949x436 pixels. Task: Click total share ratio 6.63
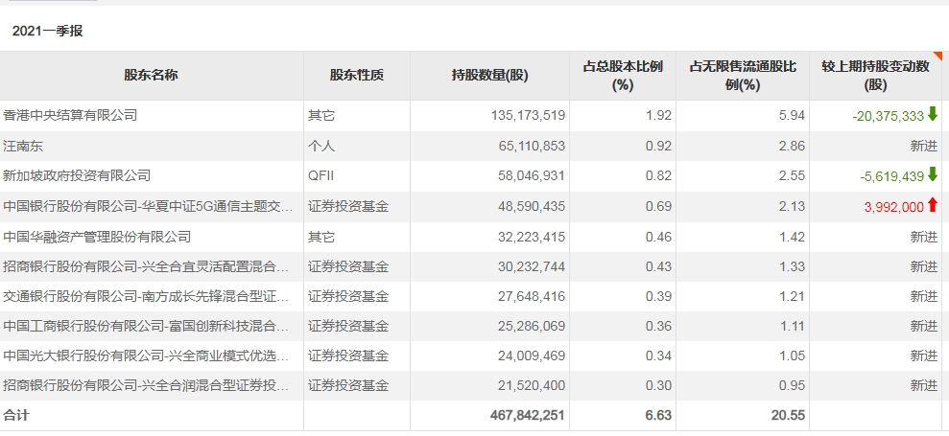659,415
